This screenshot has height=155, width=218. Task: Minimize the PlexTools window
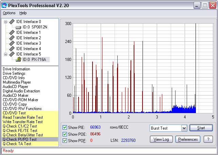click(x=197, y=5)
